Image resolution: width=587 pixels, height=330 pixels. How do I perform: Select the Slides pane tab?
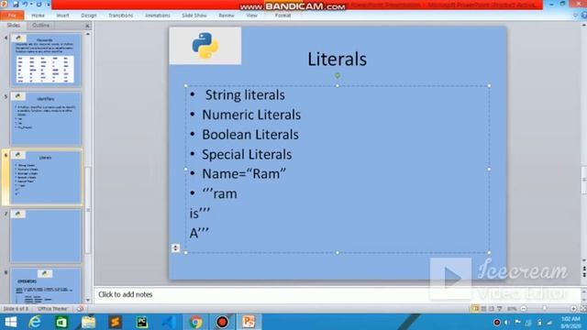[14, 25]
